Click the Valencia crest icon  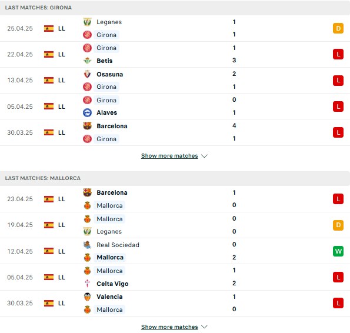pyautogui.click(x=87, y=297)
